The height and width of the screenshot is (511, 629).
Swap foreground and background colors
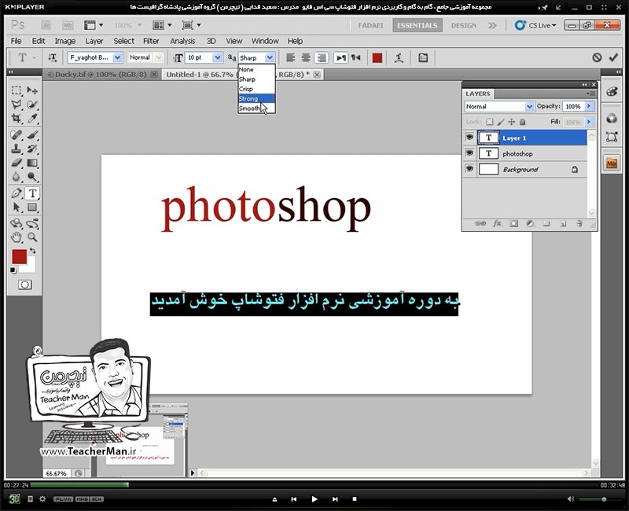33,251
